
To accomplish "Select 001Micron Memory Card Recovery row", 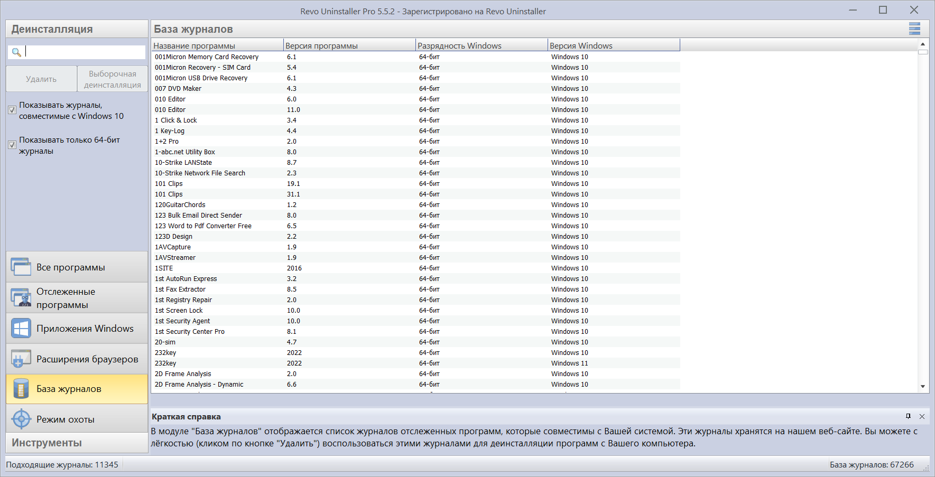I will click(415, 57).
